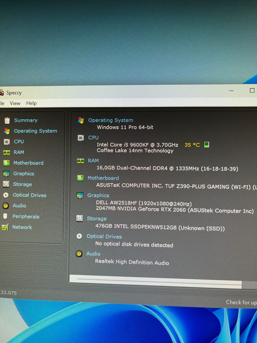
Task: Select Summary in the sidebar
Action: pyautogui.click(x=26, y=120)
